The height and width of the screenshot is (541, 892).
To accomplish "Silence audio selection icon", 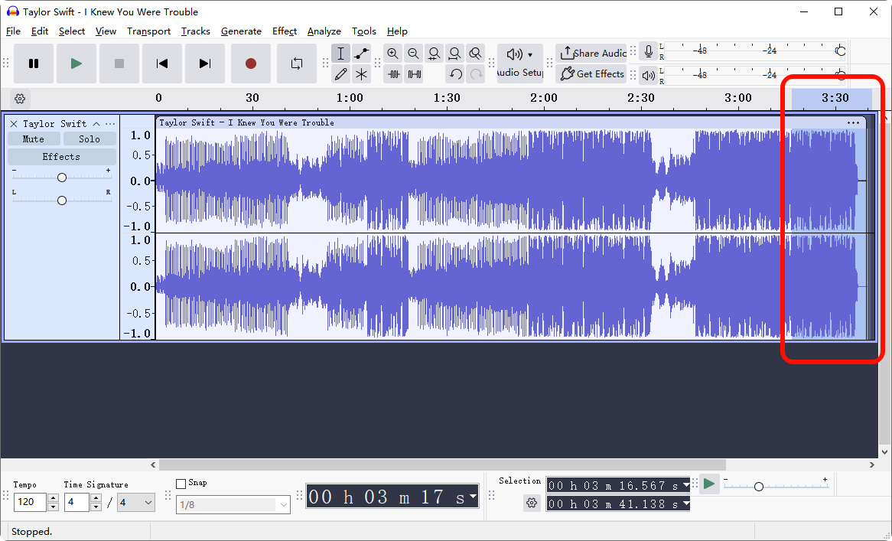I will coord(414,74).
